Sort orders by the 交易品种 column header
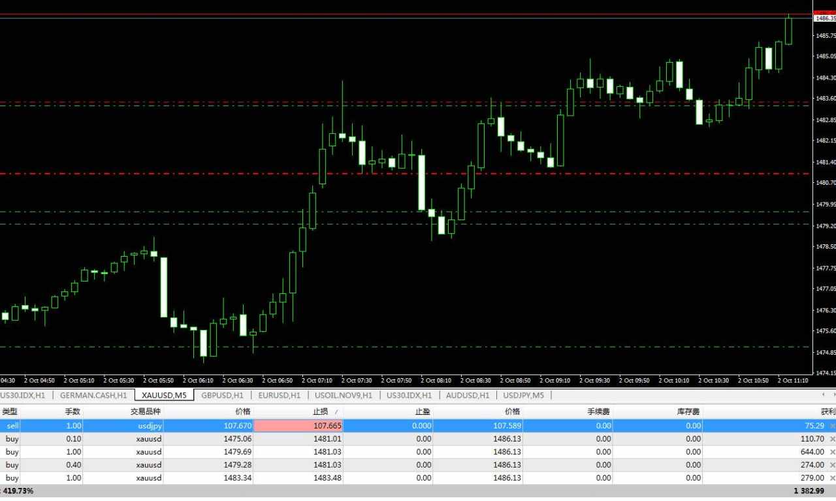The image size is (836, 501). pos(145,412)
